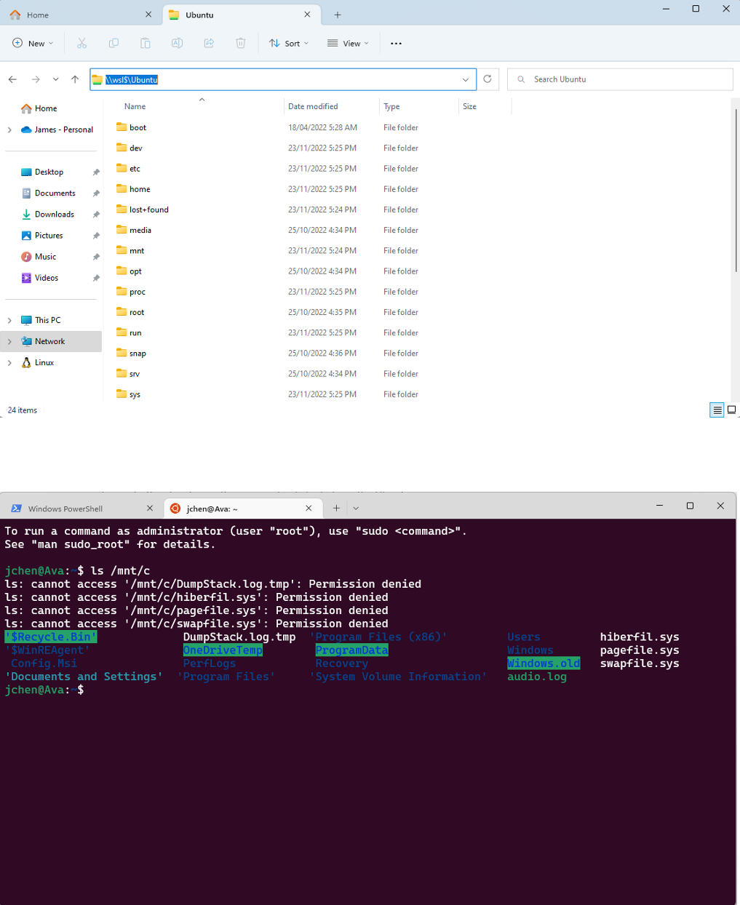
Task: Open new tab in File Explorer
Action: (x=338, y=15)
